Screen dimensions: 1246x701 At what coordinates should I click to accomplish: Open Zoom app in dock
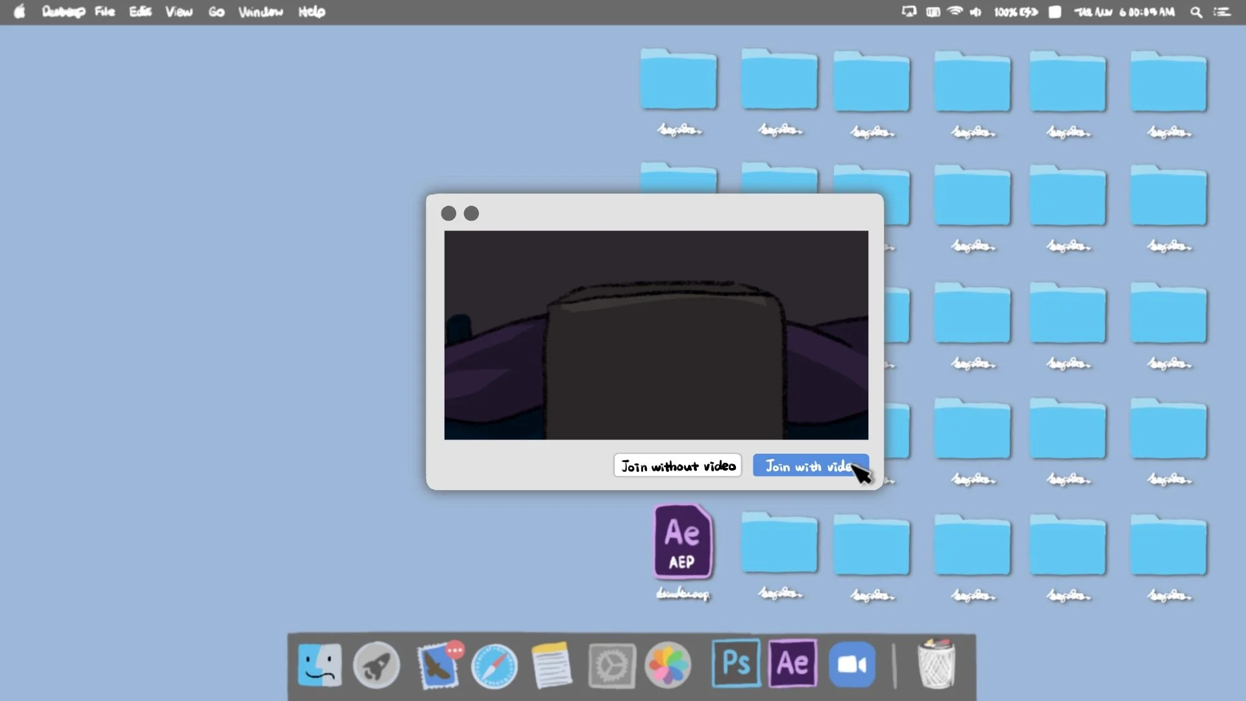click(851, 665)
